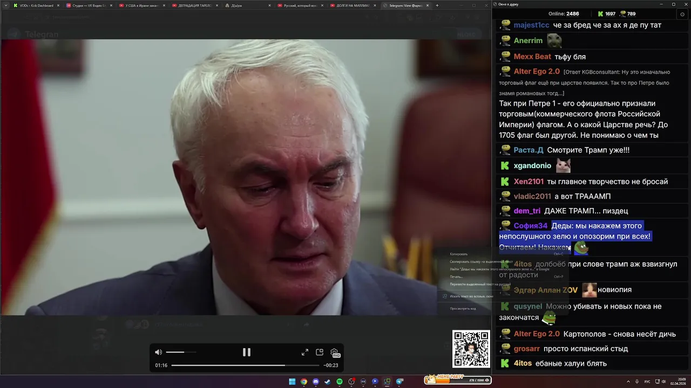Click the Kick viewer count 1697

606,14
